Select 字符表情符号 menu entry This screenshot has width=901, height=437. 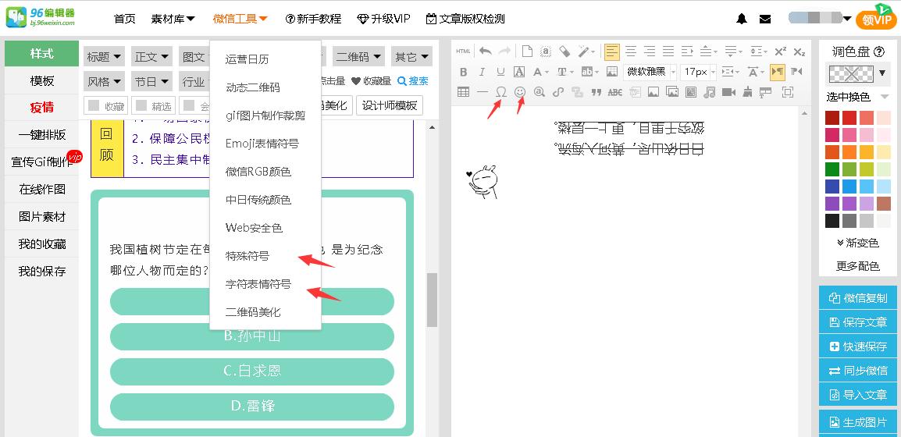[x=258, y=284]
